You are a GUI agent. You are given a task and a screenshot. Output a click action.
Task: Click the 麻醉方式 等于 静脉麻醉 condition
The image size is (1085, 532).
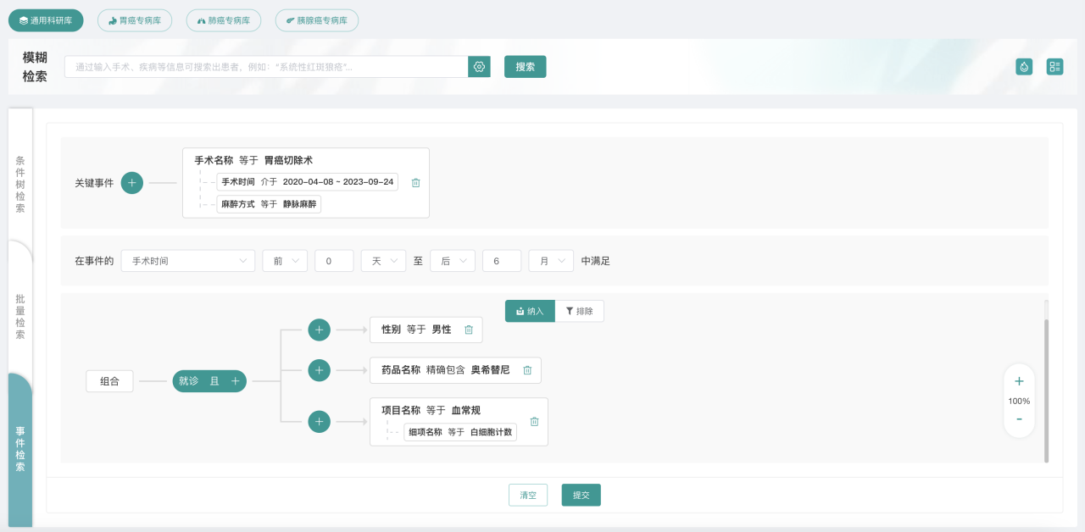(x=269, y=204)
